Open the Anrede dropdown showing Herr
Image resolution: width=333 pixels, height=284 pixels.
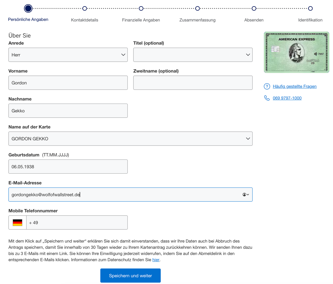tap(68, 55)
